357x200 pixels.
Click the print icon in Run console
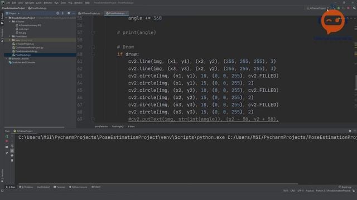(12, 156)
